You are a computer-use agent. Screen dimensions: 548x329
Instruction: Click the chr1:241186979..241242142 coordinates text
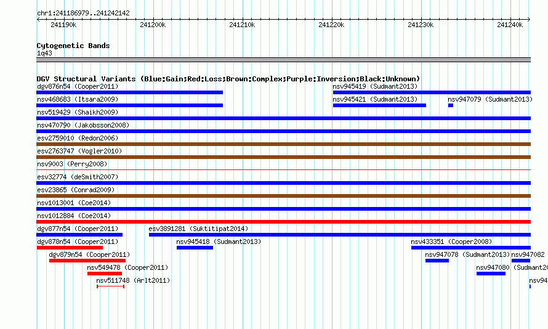coord(83,13)
